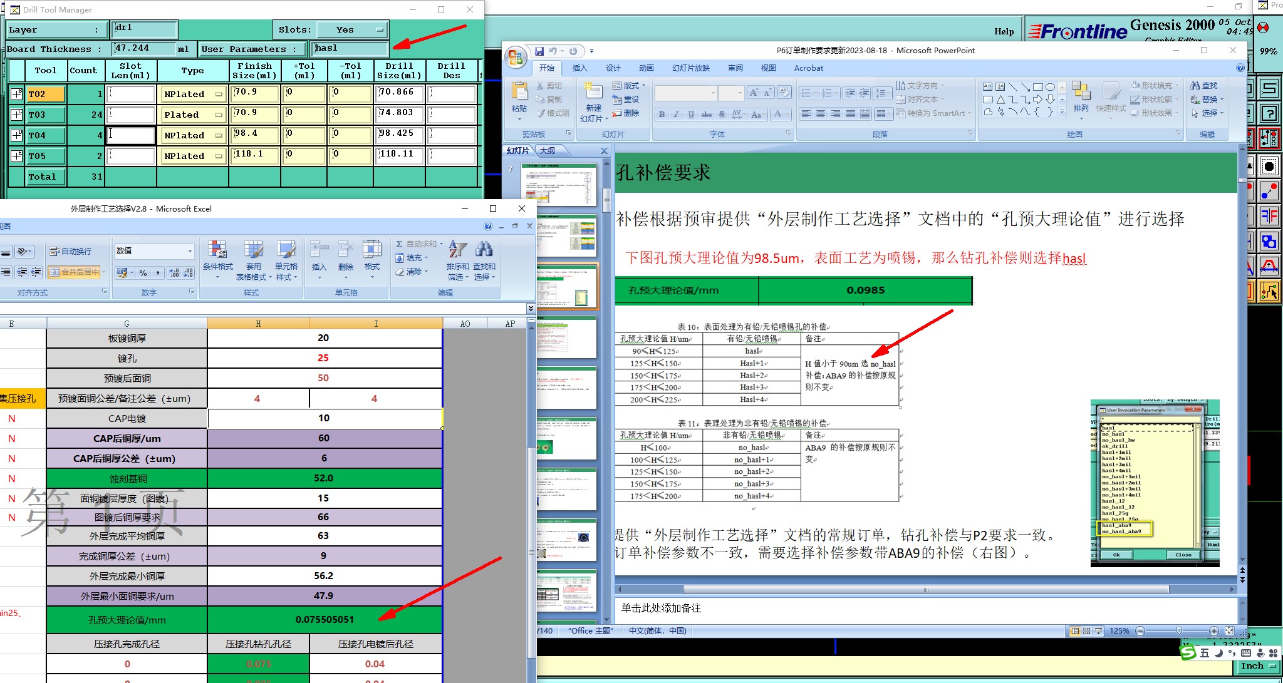Image resolution: width=1283 pixels, height=683 pixels.
Task: Click Excel Conditional Formatting icon
Action: [217, 250]
